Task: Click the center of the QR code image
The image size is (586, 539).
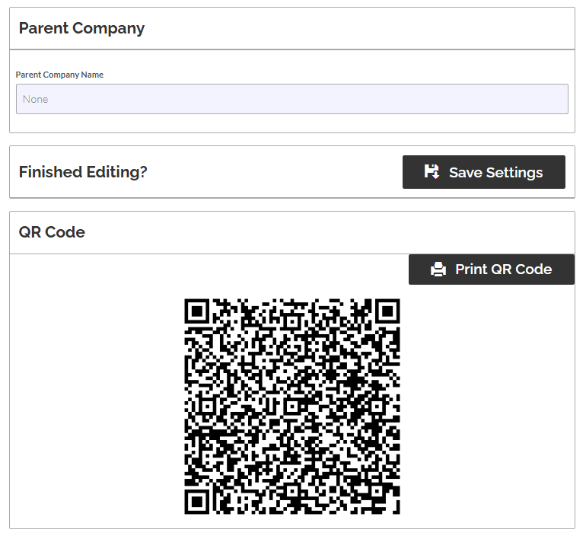Action: tap(292, 406)
